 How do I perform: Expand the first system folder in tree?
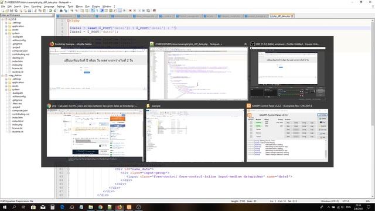coord(6,33)
